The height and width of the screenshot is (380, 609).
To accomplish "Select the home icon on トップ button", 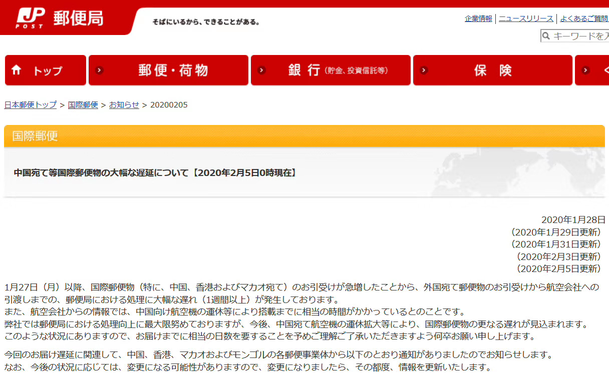I will [x=17, y=70].
